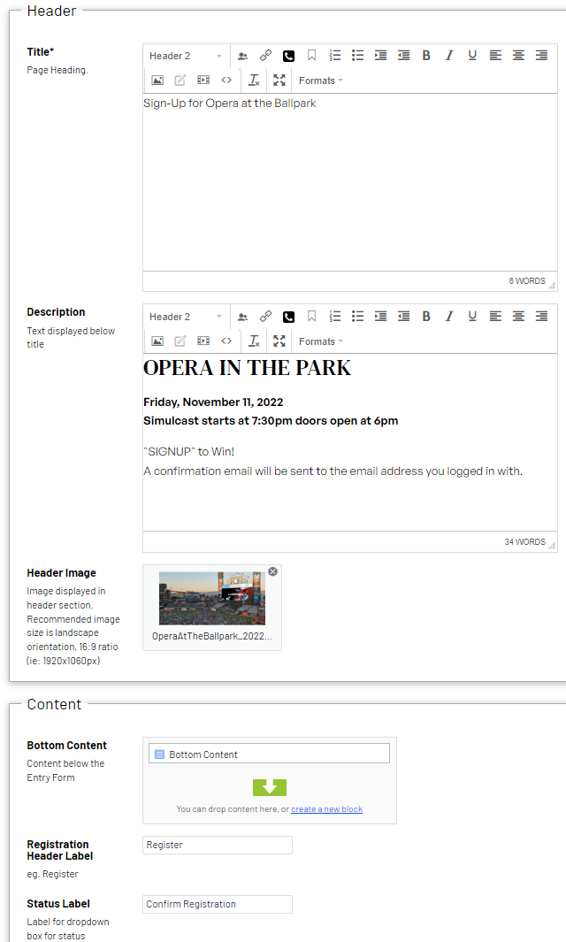The height and width of the screenshot is (942, 566).
Task: Align text right in Description editor
Action: (x=542, y=317)
